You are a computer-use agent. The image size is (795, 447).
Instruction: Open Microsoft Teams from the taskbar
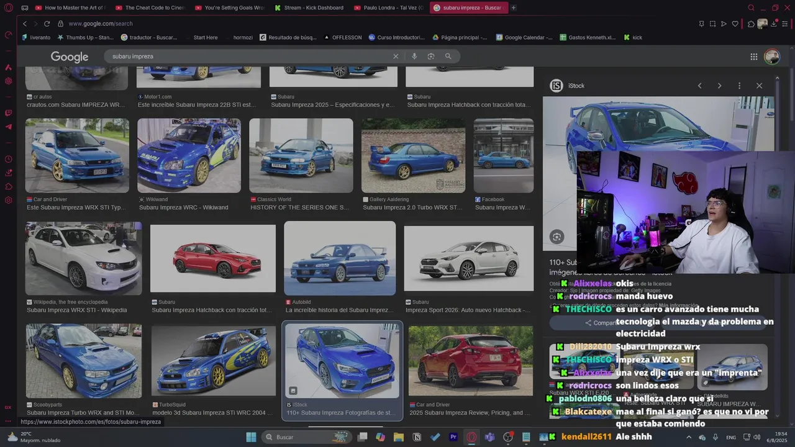pos(489,437)
